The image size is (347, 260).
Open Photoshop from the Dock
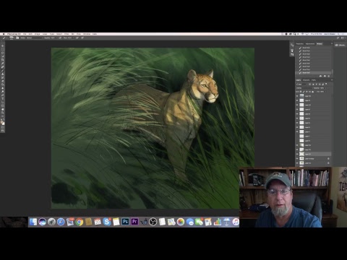[125, 222]
